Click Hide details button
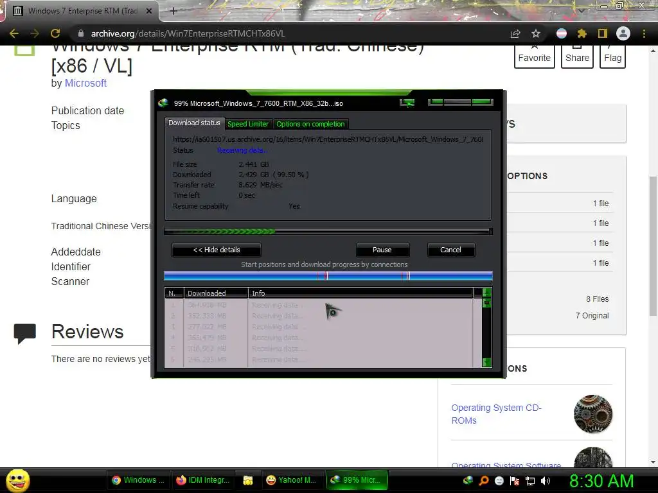 (x=216, y=250)
